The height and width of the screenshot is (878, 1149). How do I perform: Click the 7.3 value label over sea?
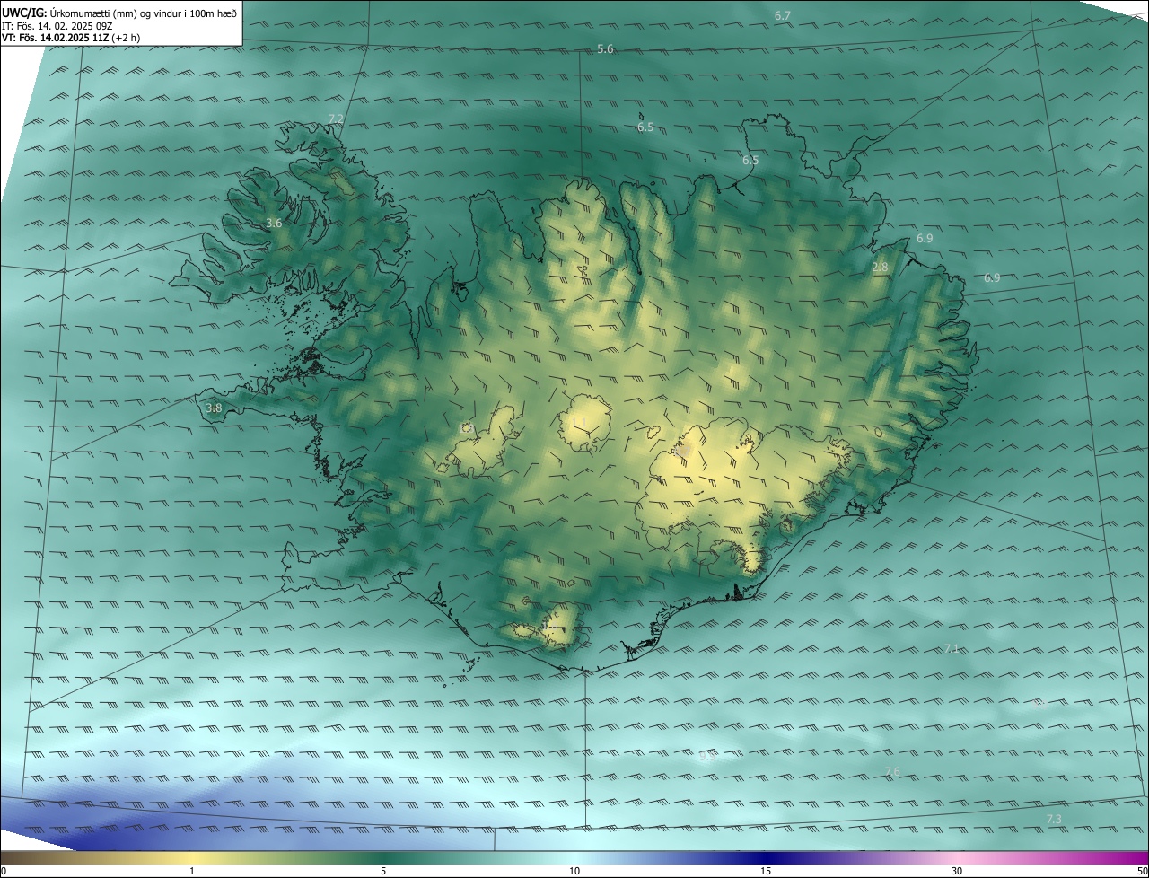(1054, 820)
